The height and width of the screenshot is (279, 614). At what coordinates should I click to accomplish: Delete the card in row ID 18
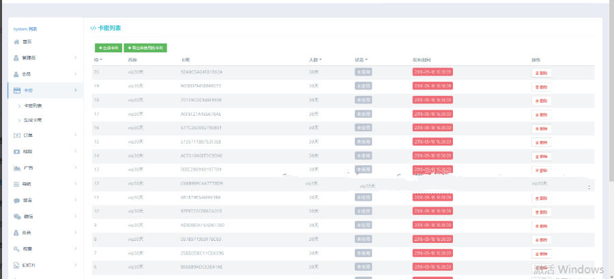coord(542,101)
